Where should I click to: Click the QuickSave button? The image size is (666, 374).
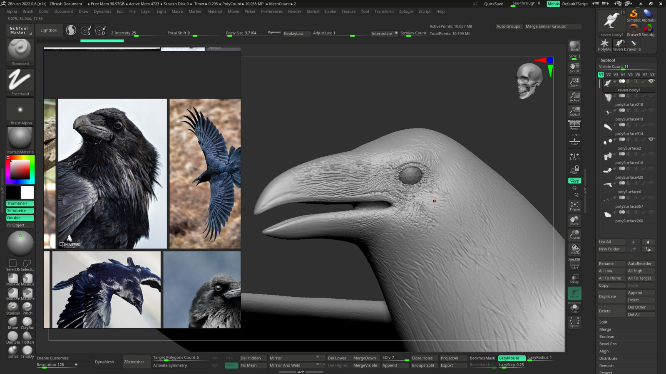(x=493, y=4)
